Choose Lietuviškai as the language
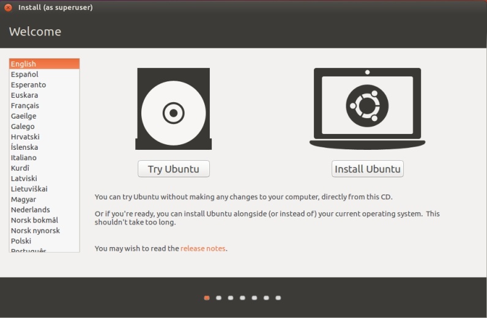The height and width of the screenshot is (318, 487). point(45,189)
